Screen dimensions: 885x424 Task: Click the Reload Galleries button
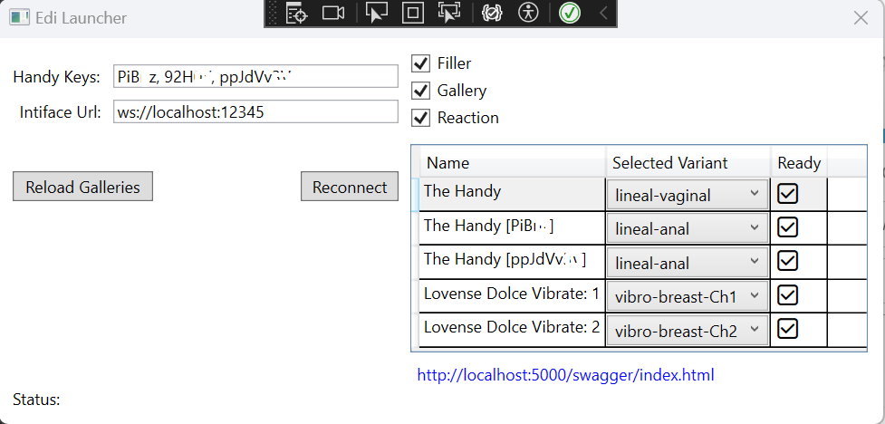point(82,187)
